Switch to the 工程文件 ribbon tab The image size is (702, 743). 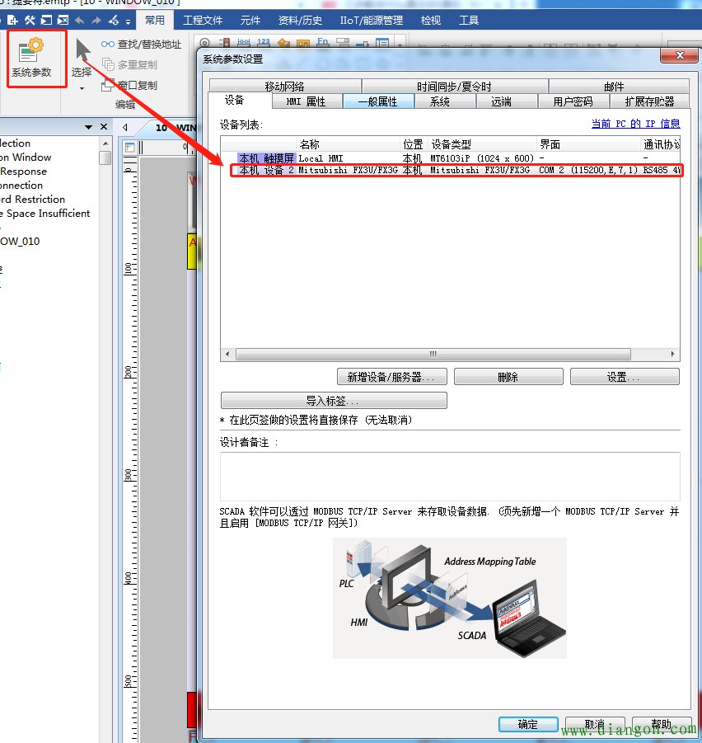pos(202,20)
